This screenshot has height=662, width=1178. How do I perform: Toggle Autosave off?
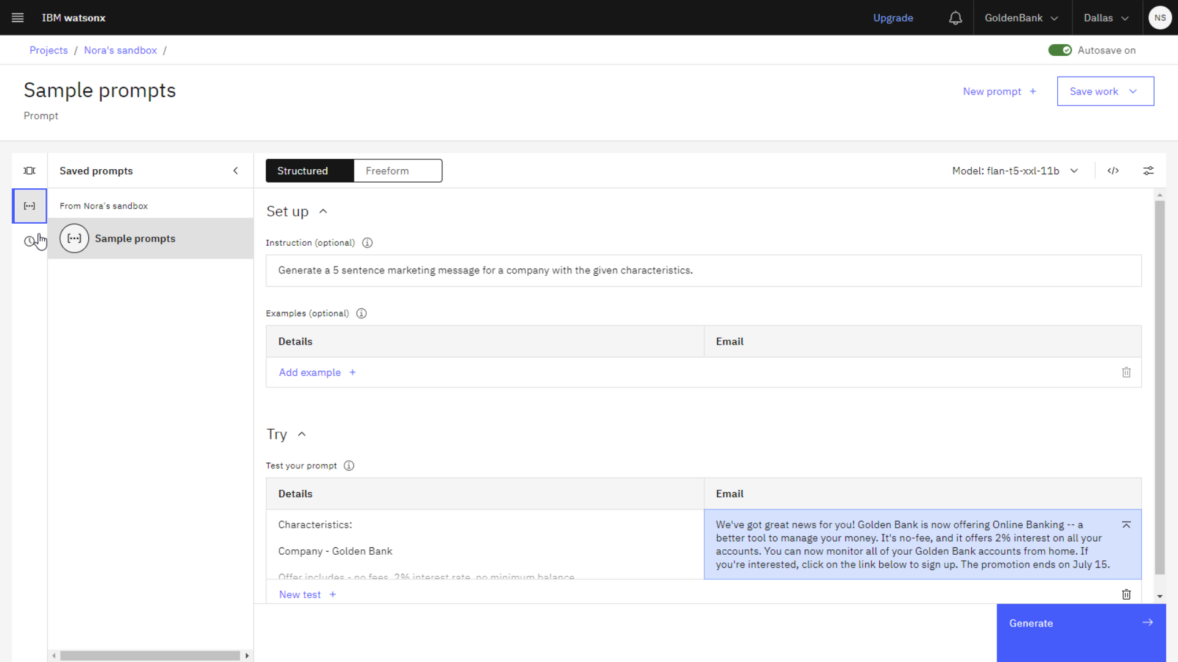tap(1060, 50)
